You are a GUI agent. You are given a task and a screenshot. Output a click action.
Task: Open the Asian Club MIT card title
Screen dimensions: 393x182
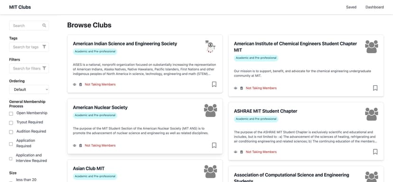pos(89,168)
